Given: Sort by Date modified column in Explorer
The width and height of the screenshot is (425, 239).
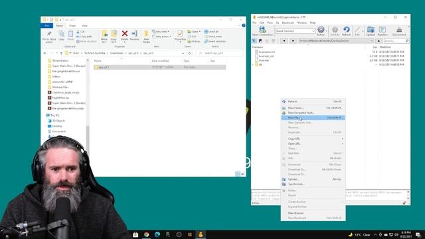Looking at the screenshot, I should click(161, 60).
